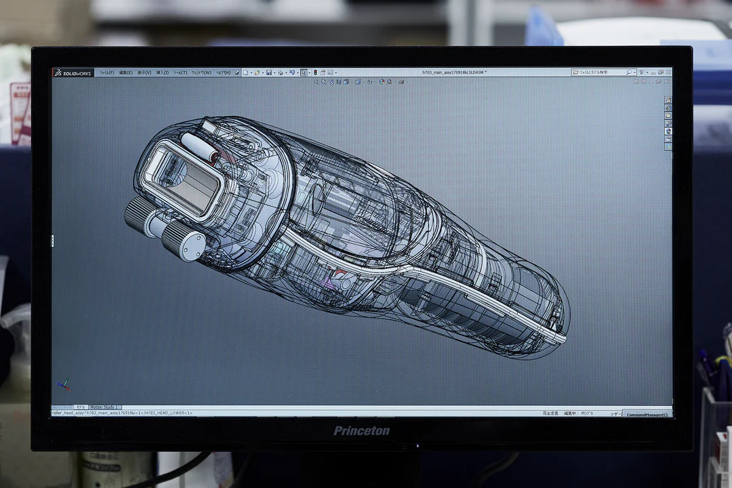Open the Help question mark dropdown

643,72
